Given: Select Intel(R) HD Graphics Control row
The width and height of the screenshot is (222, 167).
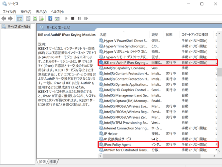Looking at the screenshot, I should (158, 90).
